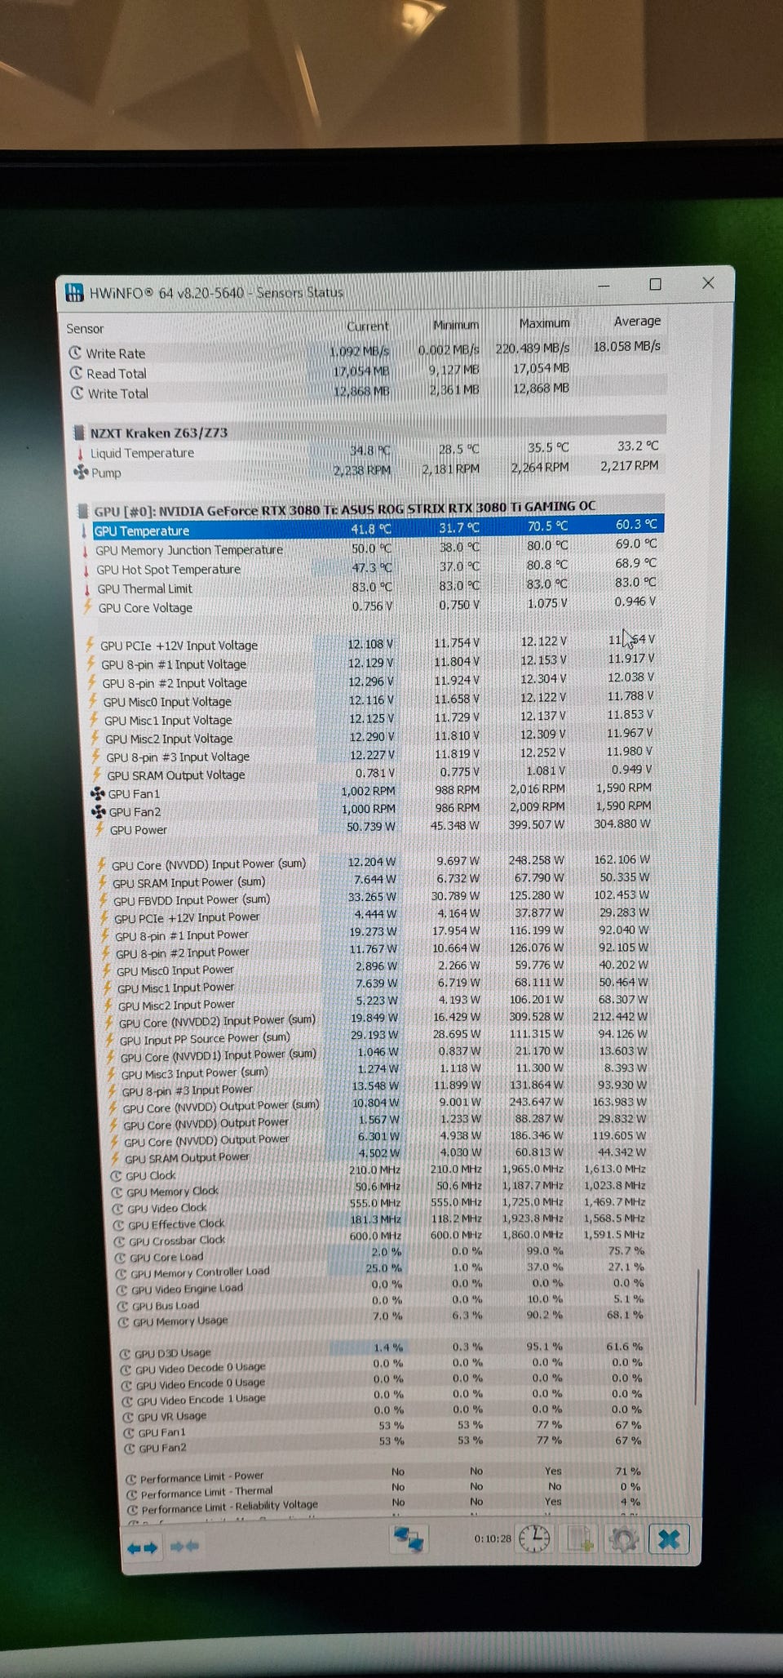Click the greyed collapse-view arrows button
The image size is (783, 1678).
click(x=184, y=1546)
